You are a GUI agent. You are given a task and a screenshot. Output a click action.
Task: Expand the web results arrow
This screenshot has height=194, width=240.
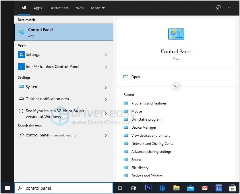(x=106, y=136)
